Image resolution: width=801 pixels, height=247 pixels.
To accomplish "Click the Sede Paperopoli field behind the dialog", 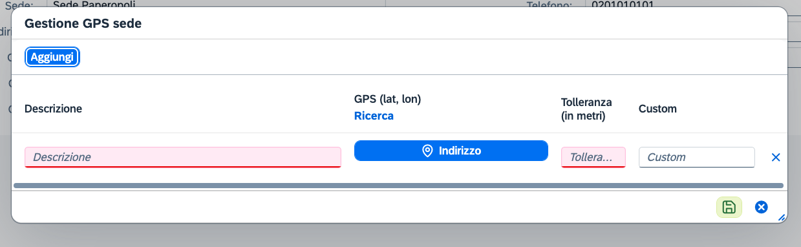I will click(x=217, y=4).
